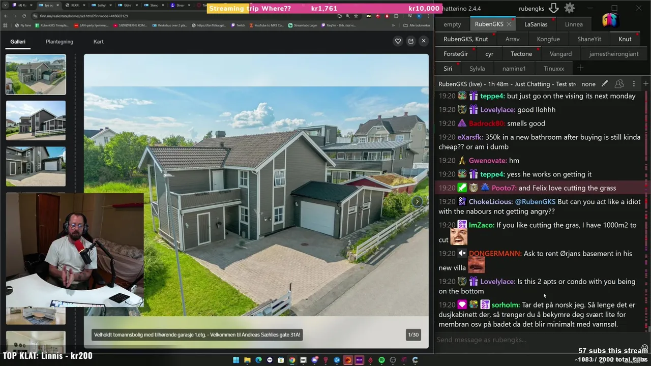
Task: Open Spotify from the taskbar
Action: (381, 360)
